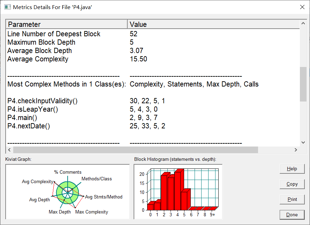Click the horizontal scrollbar left arrow
310x225 pixels.
(9, 150)
